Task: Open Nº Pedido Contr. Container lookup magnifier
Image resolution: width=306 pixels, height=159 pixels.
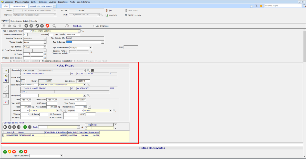Action: pyautogui.click(x=45, y=58)
